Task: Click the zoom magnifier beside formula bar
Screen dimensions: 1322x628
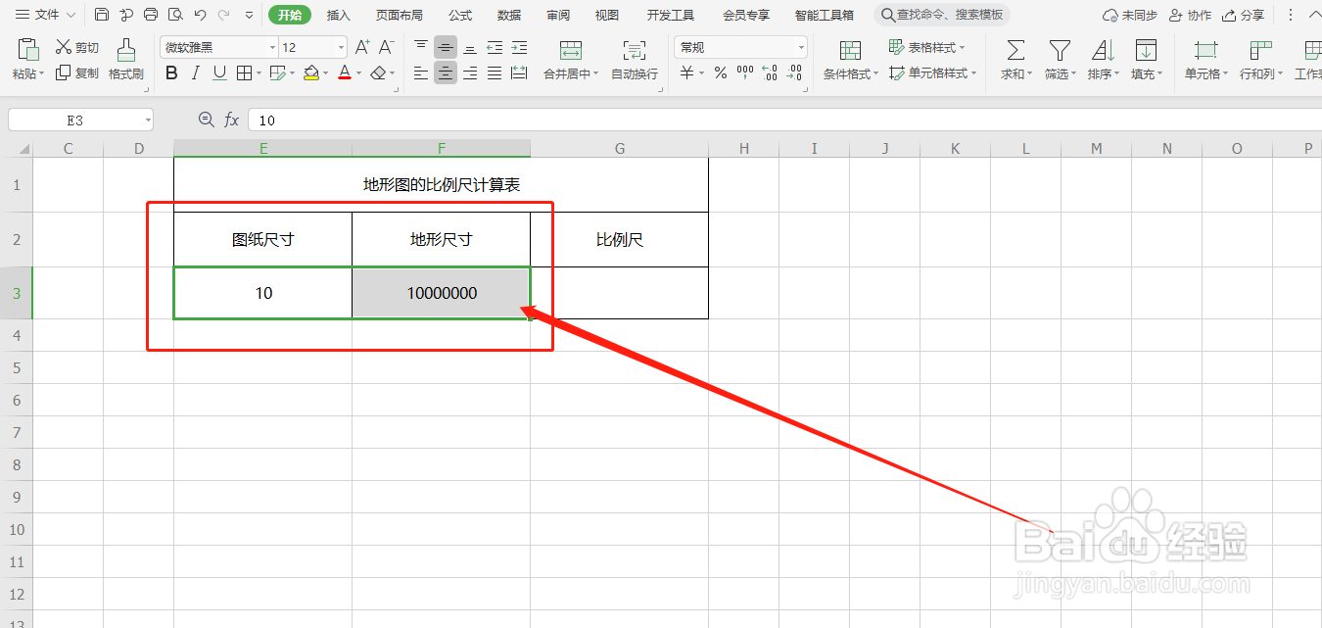Action: pos(206,120)
